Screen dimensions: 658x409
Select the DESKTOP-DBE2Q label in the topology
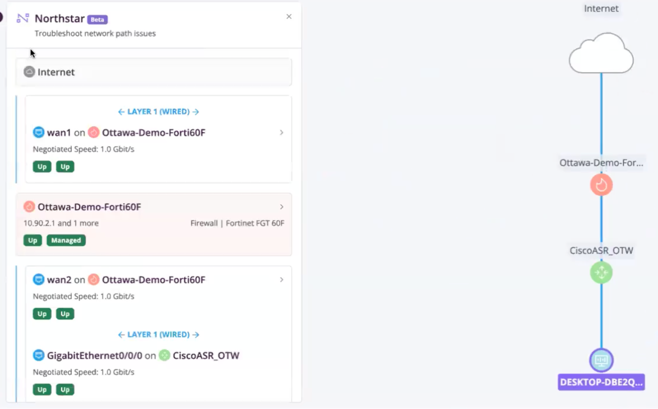pyautogui.click(x=601, y=382)
